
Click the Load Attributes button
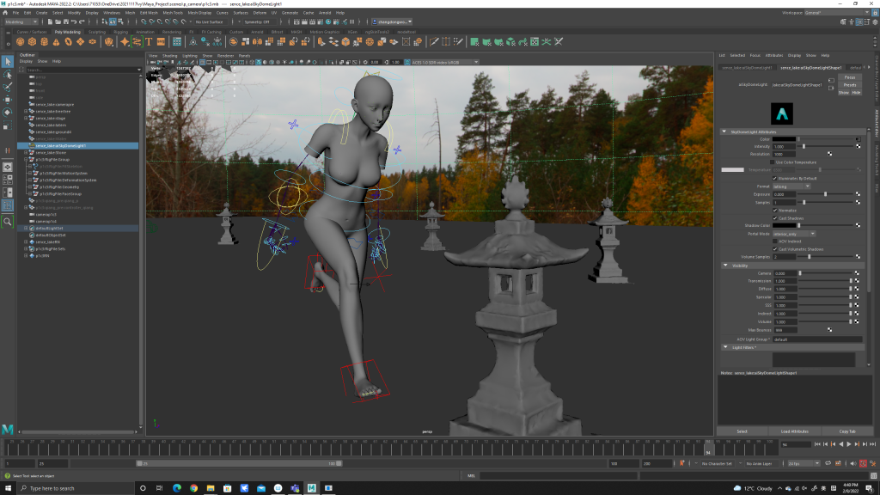pos(794,431)
